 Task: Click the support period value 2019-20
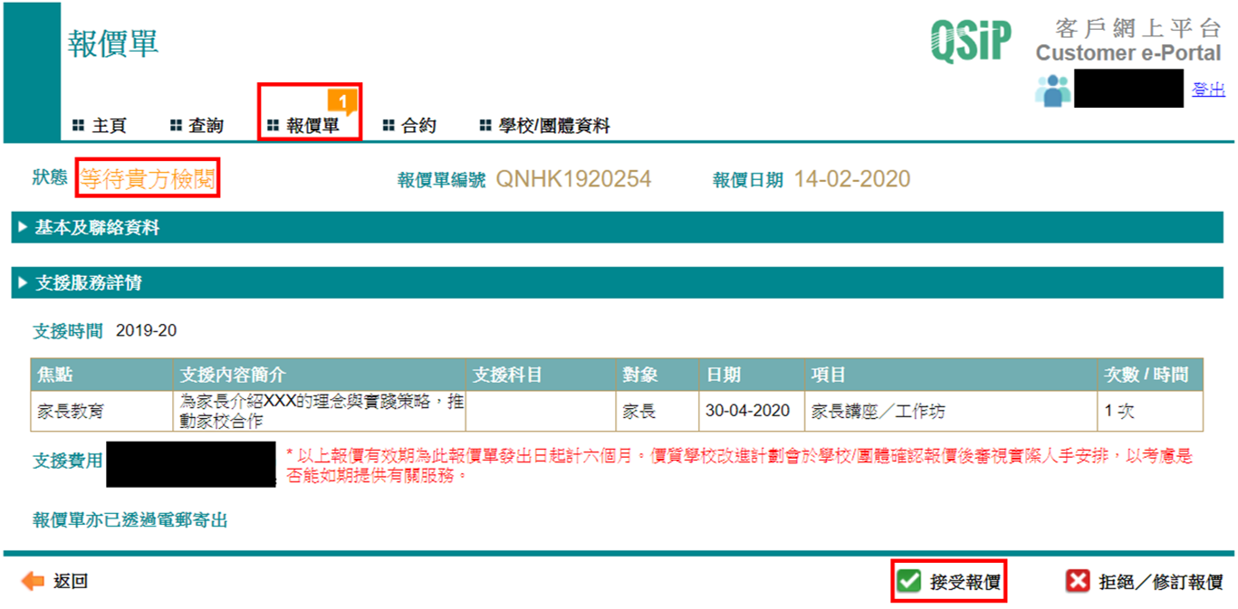147,330
